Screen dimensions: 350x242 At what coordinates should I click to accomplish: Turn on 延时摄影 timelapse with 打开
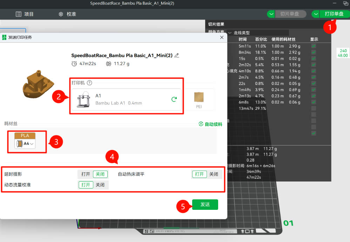86,174
